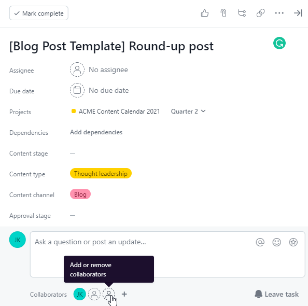Toggle Mark complete on the task
Image resolution: width=308 pixels, height=306 pixels.
39,13
